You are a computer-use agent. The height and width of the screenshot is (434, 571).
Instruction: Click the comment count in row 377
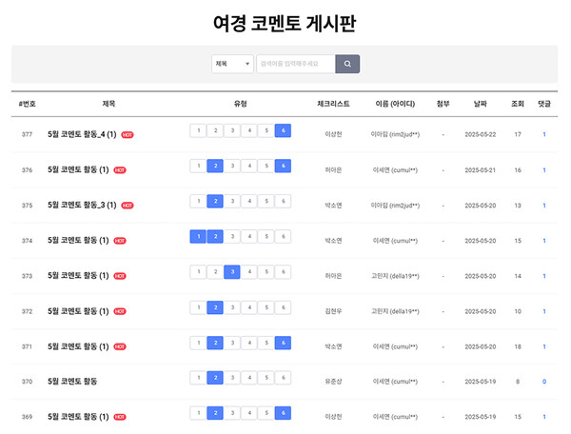click(x=544, y=135)
